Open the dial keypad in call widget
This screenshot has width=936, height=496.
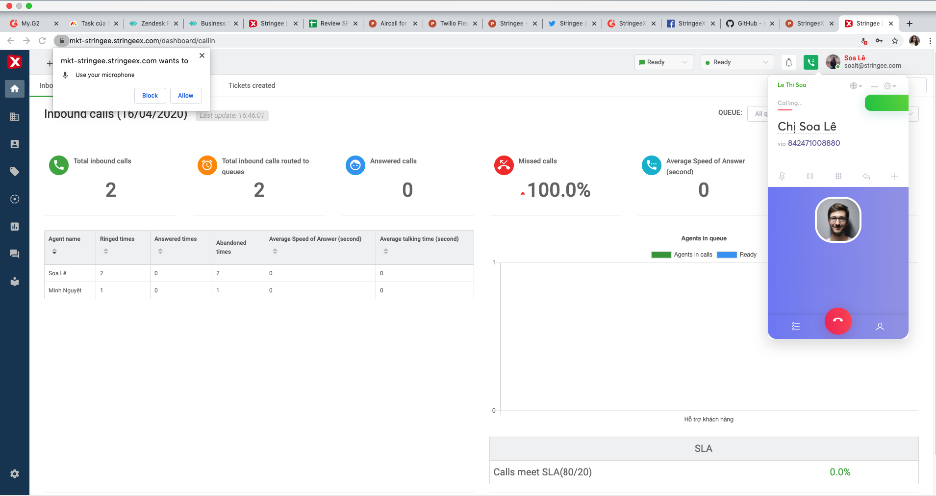pyautogui.click(x=838, y=176)
